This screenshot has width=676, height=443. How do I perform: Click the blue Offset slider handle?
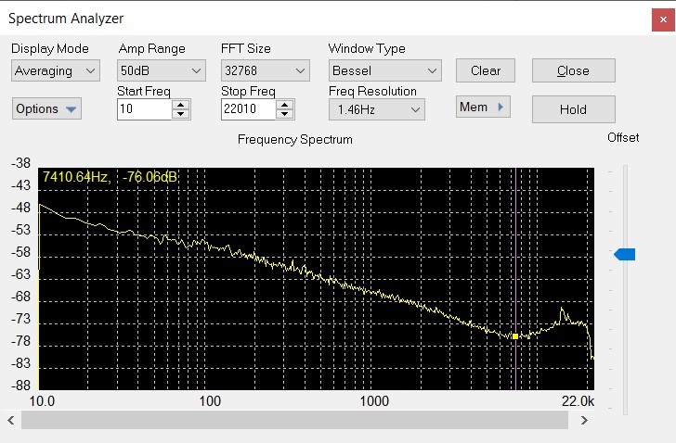625,254
